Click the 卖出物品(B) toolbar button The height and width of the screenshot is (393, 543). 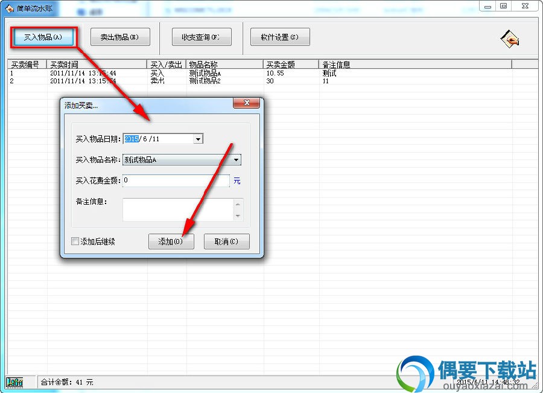(x=120, y=37)
